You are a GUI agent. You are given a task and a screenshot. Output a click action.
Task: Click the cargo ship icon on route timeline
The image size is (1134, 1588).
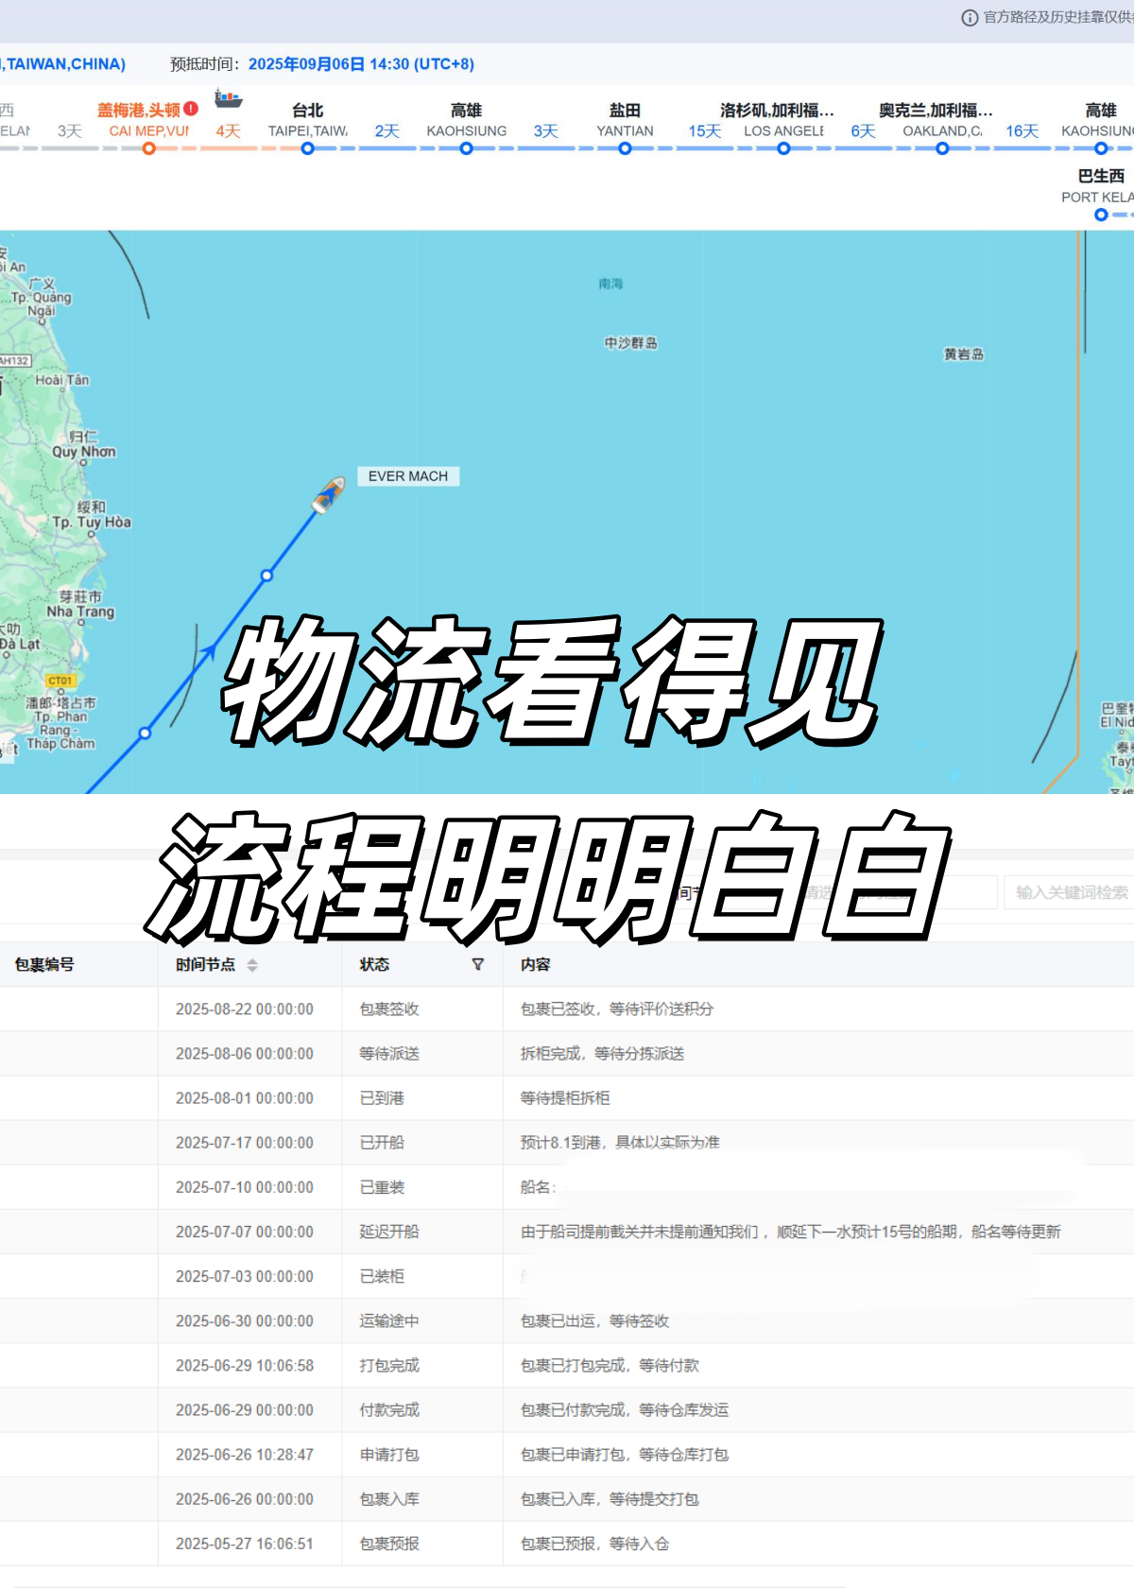tap(228, 98)
